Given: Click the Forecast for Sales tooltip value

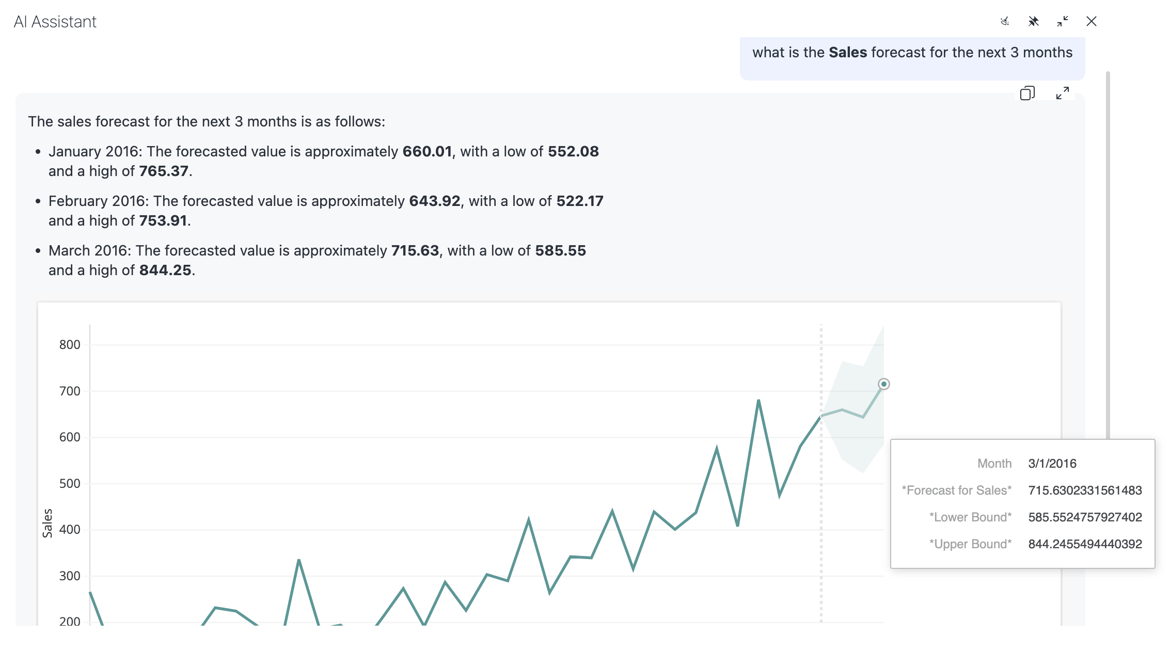Looking at the screenshot, I should (1084, 490).
